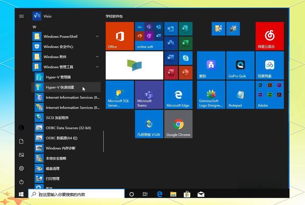The width and height of the screenshot is (305, 205).
Task: Click the taskbar search input box
Action: point(80,194)
